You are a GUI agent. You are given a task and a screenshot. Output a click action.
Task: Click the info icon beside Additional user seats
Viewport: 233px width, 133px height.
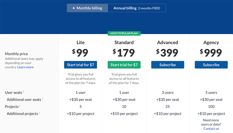pos(42,99)
